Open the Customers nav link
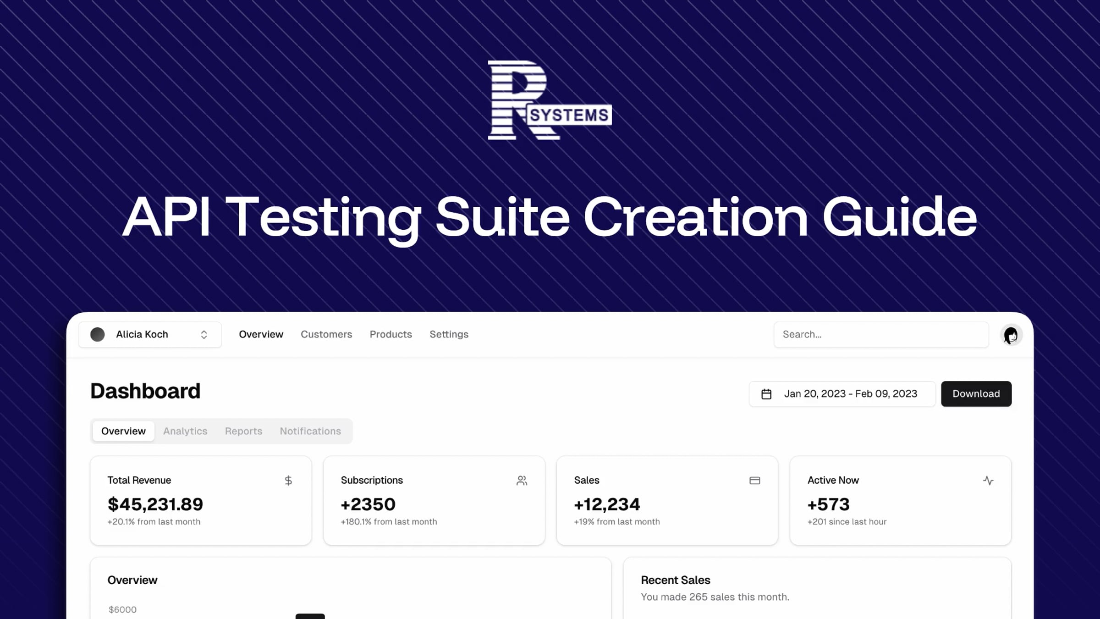Screen dimensions: 1100x619 pyautogui.click(x=326, y=335)
